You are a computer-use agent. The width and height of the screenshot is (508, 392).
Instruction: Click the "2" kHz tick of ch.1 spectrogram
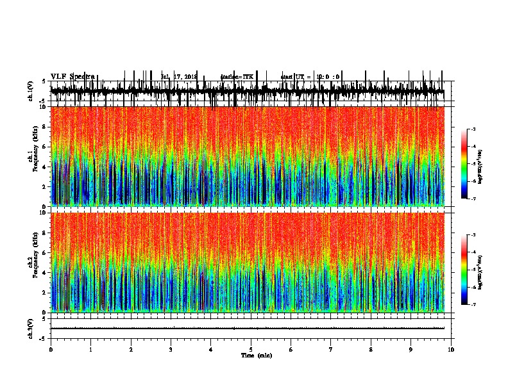(45, 186)
